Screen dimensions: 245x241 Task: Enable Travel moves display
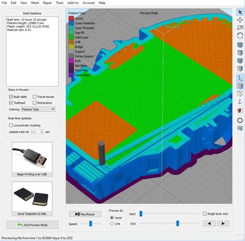click(34, 96)
